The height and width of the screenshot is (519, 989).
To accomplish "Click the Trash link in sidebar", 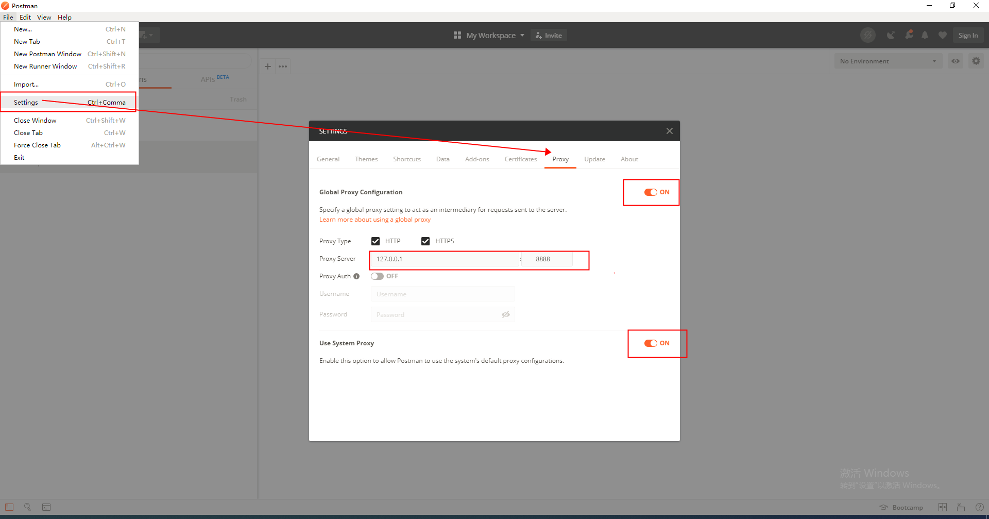I will [238, 99].
